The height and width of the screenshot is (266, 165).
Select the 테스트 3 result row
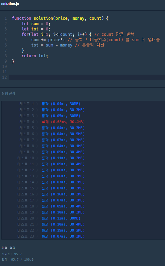coord(50,116)
